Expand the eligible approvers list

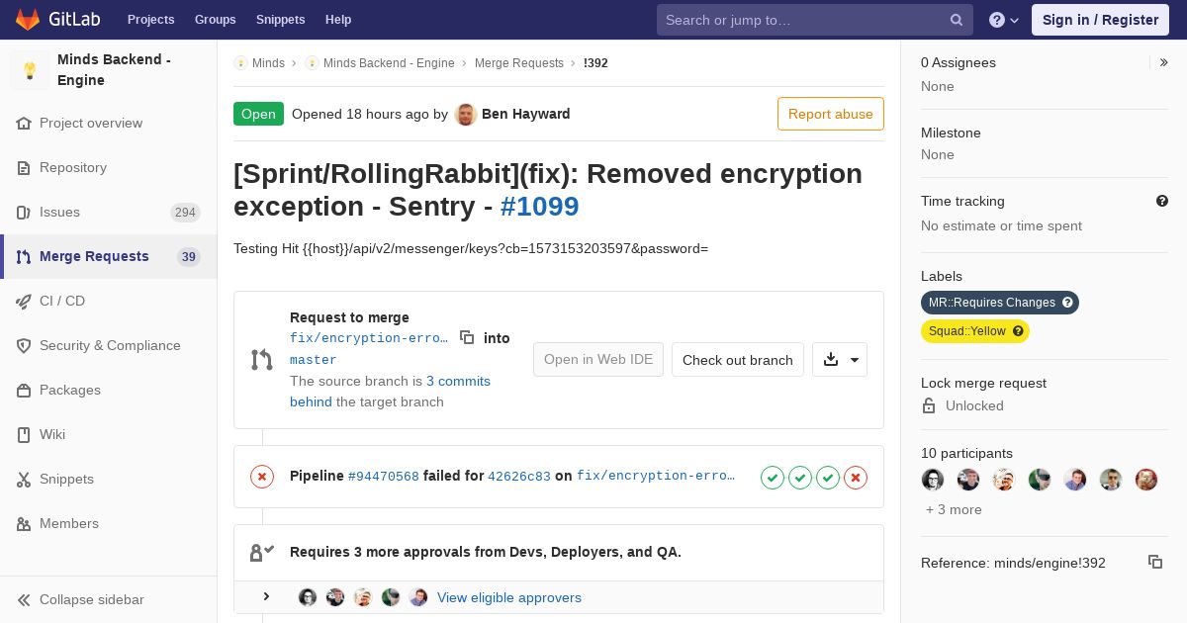pos(266,596)
